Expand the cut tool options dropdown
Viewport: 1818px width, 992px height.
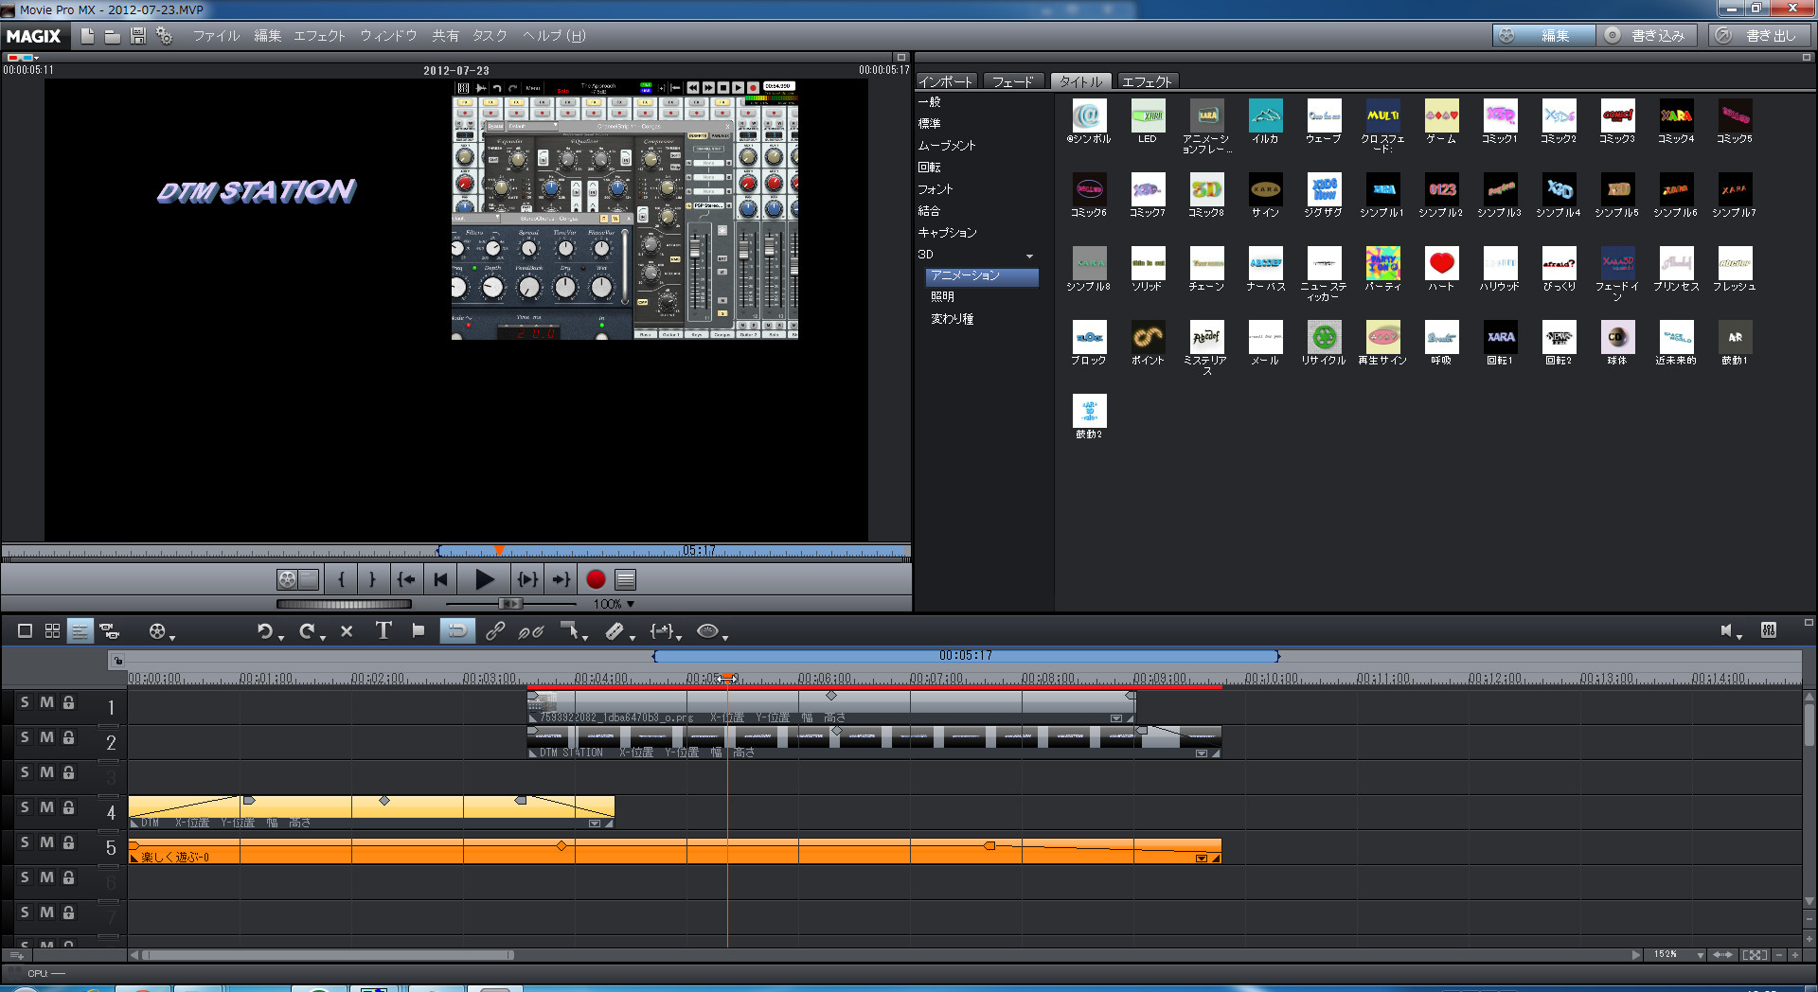click(633, 638)
